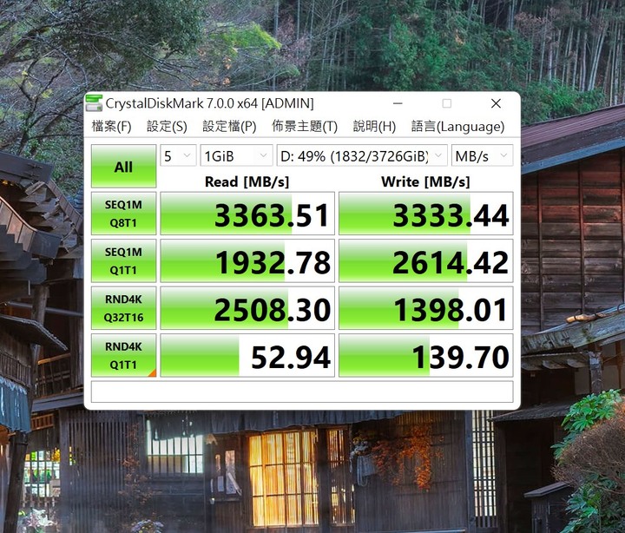Start the SEQ1M Q8T1 test
625x533 pixels.
123,214
